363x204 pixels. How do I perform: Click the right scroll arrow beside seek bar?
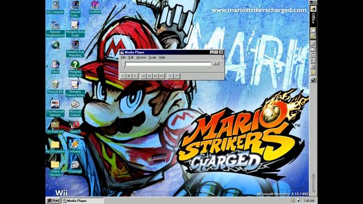(217, 63)
